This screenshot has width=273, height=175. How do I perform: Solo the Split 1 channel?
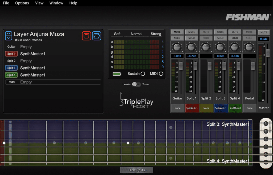(191, 38)
